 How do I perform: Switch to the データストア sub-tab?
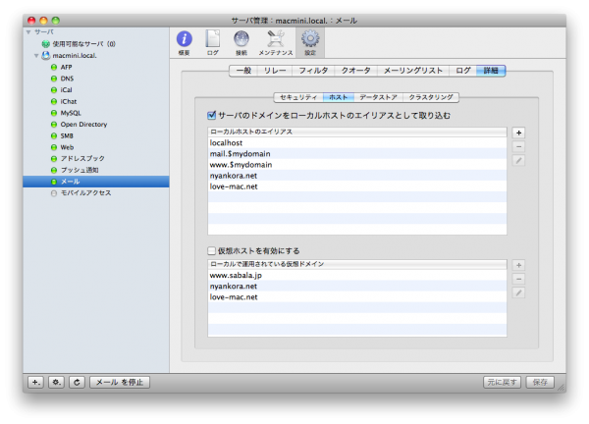pos(378,97)
